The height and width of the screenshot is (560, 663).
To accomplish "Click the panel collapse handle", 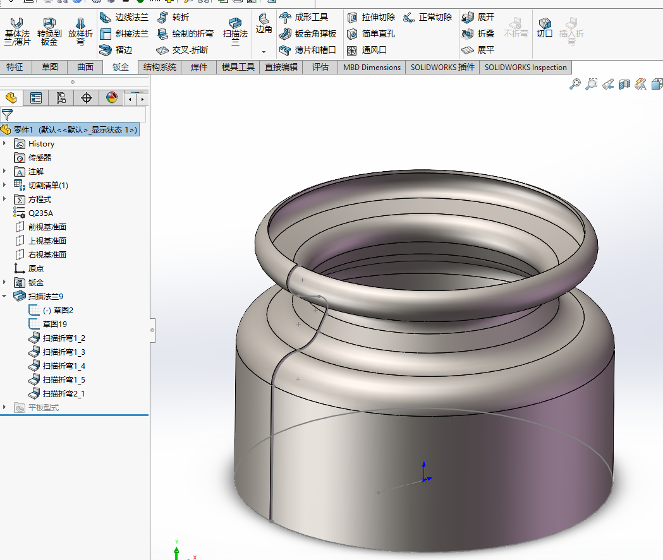I will [x=152, y=330].
